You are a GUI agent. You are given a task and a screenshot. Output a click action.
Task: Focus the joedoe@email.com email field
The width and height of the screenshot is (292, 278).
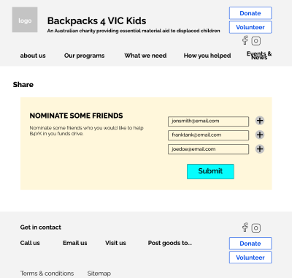[x=208, y=149]
